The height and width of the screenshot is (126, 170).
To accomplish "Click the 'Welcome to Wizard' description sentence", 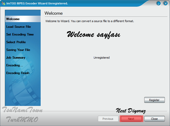I will (x=90, y=21).
